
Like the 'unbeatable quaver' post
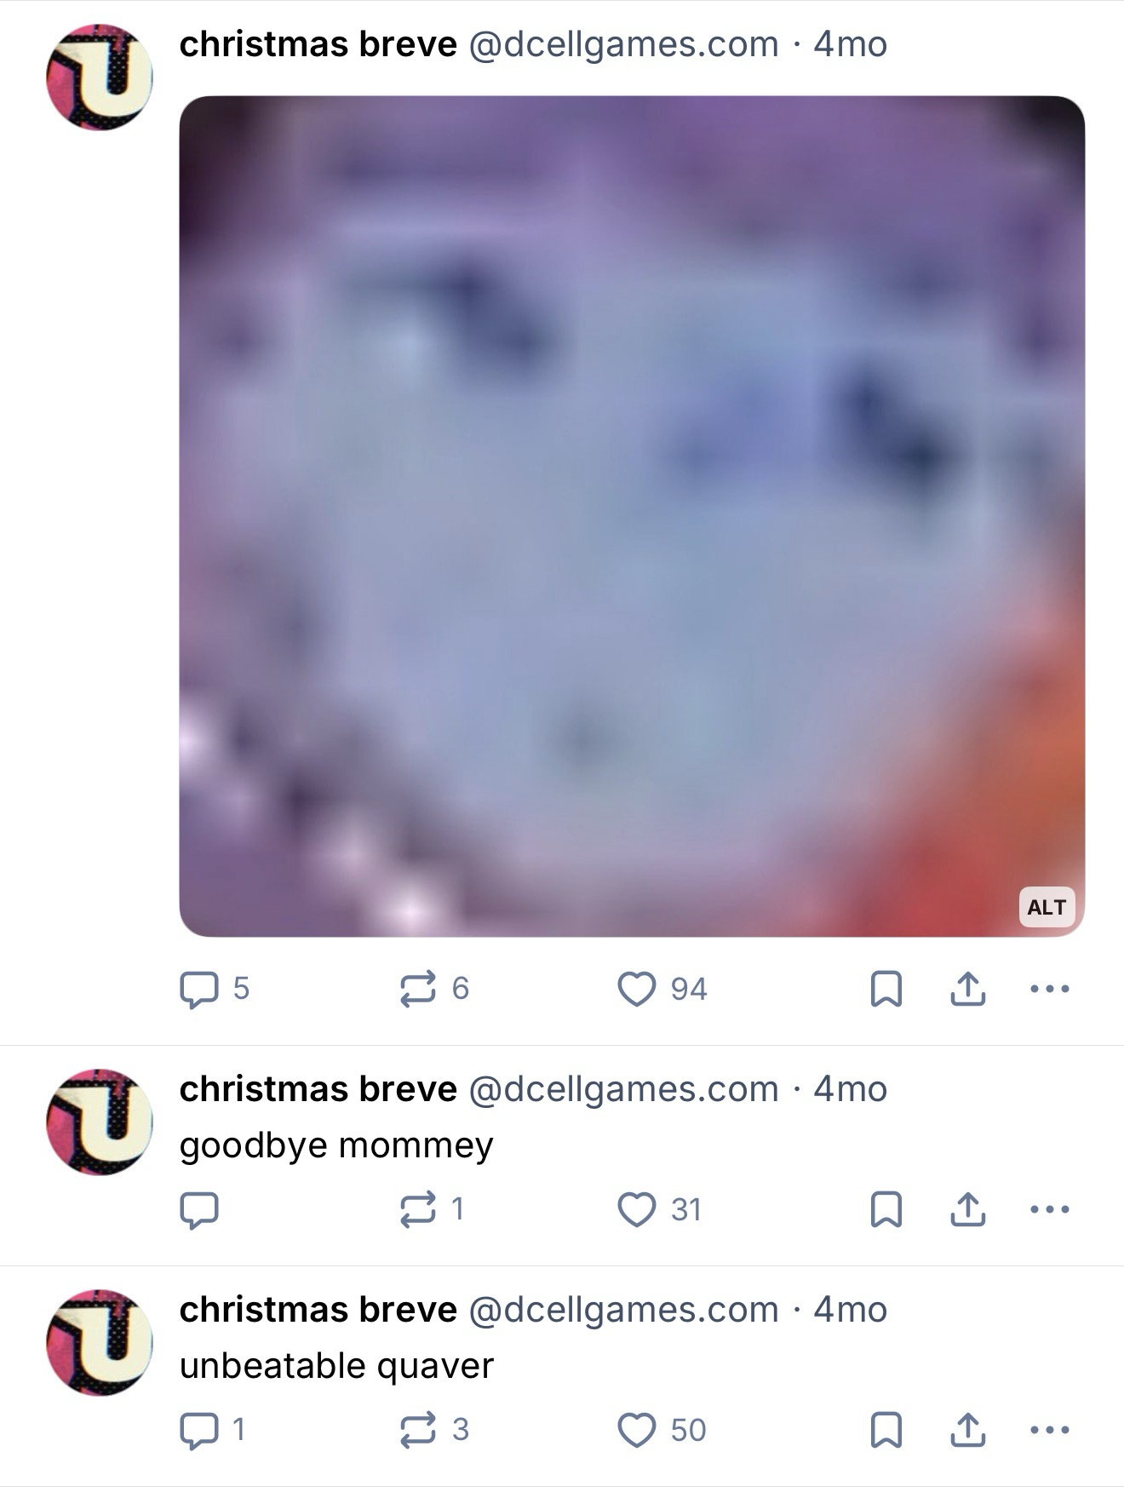pos(662,1430)
